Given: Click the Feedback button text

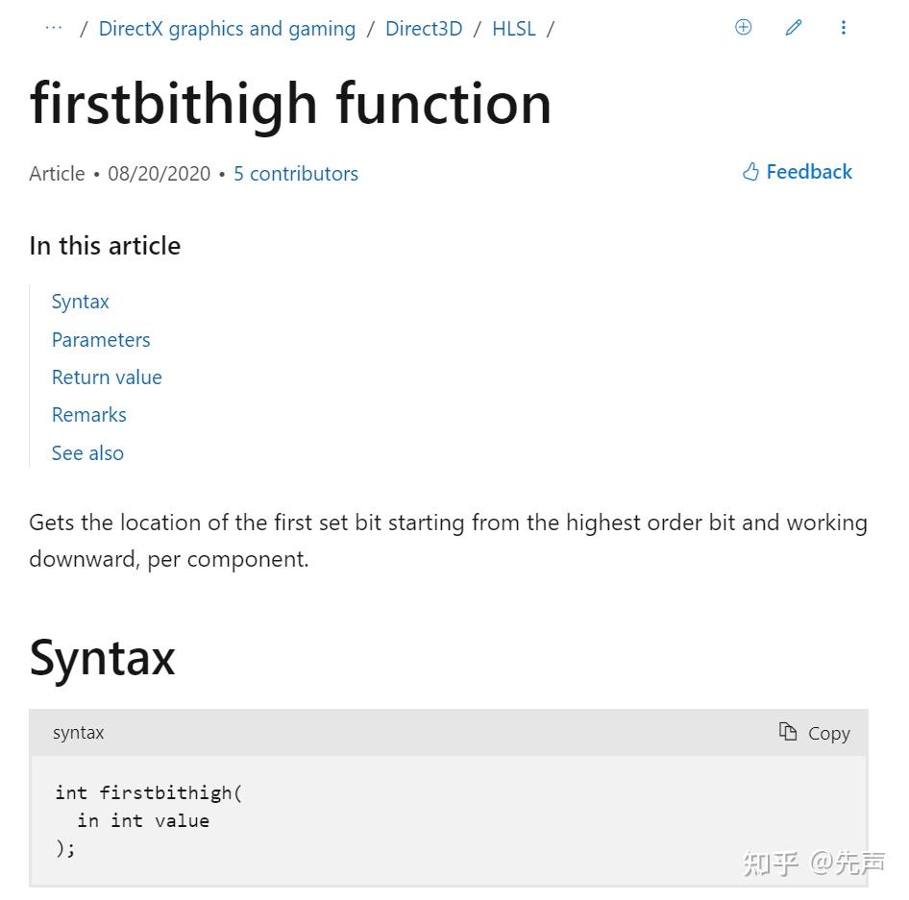Looking at the screenshot, I should point(809,172).
